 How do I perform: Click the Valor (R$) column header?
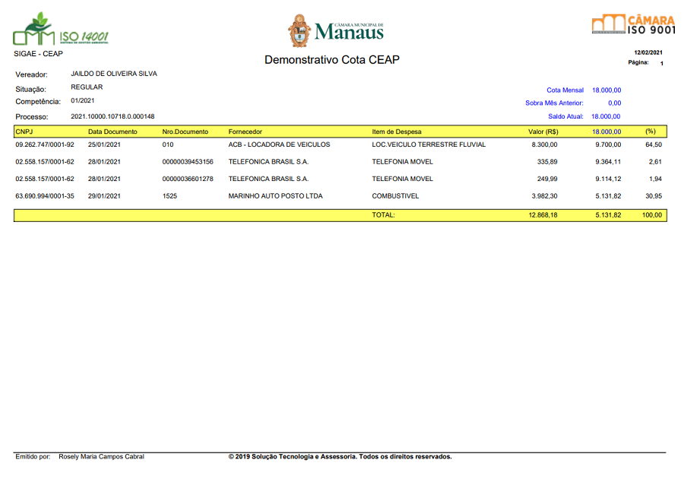tap(543, 132)
